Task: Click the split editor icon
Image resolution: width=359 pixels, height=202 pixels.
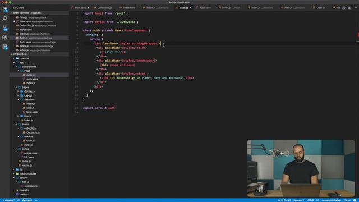Action: click(x=349, y=8)
